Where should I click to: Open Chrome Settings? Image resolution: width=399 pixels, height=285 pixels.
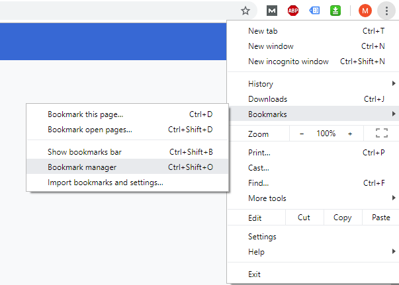(313, 237)
